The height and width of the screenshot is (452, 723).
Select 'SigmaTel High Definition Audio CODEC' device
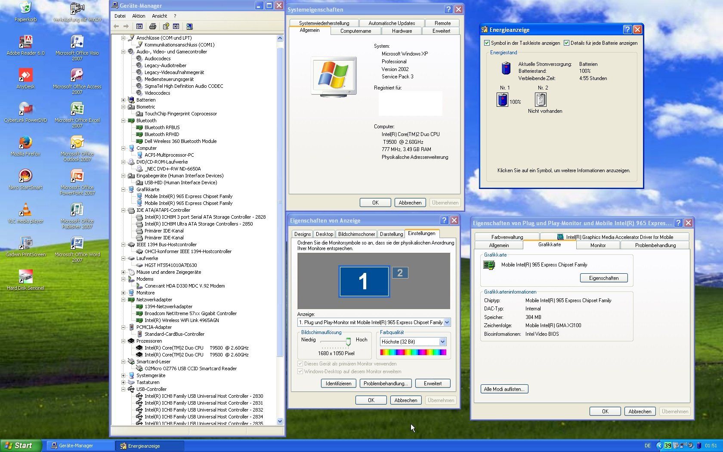coord(184,86)
